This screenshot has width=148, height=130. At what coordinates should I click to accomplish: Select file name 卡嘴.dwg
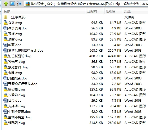coord(15,73)
